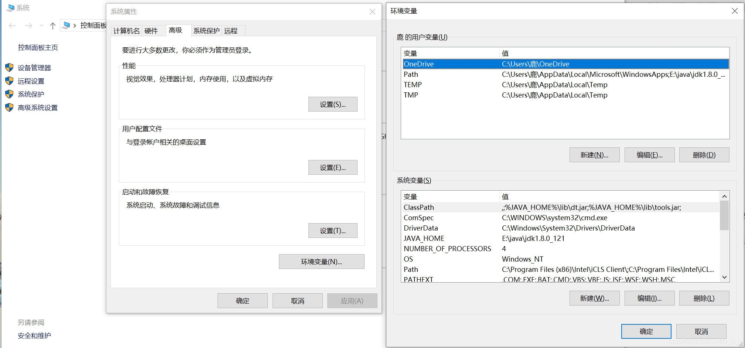745x348 pixels.
Task: Click C:\WINDOWS\system32\cmd.exe value cell
Action: [554, 218]
